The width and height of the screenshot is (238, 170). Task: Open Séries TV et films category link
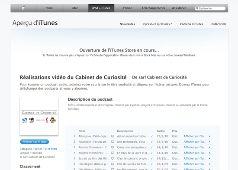pos(46,149)
